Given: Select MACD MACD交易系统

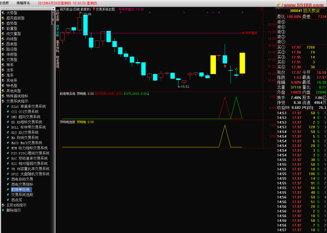Looking at the screenshot, I should [x=27, y=143].
